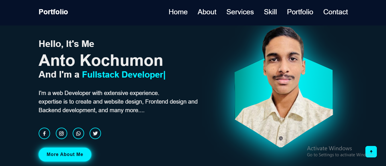Open the Facebook social icon
Screen dimensions: 386x166
tap(44, 133)
